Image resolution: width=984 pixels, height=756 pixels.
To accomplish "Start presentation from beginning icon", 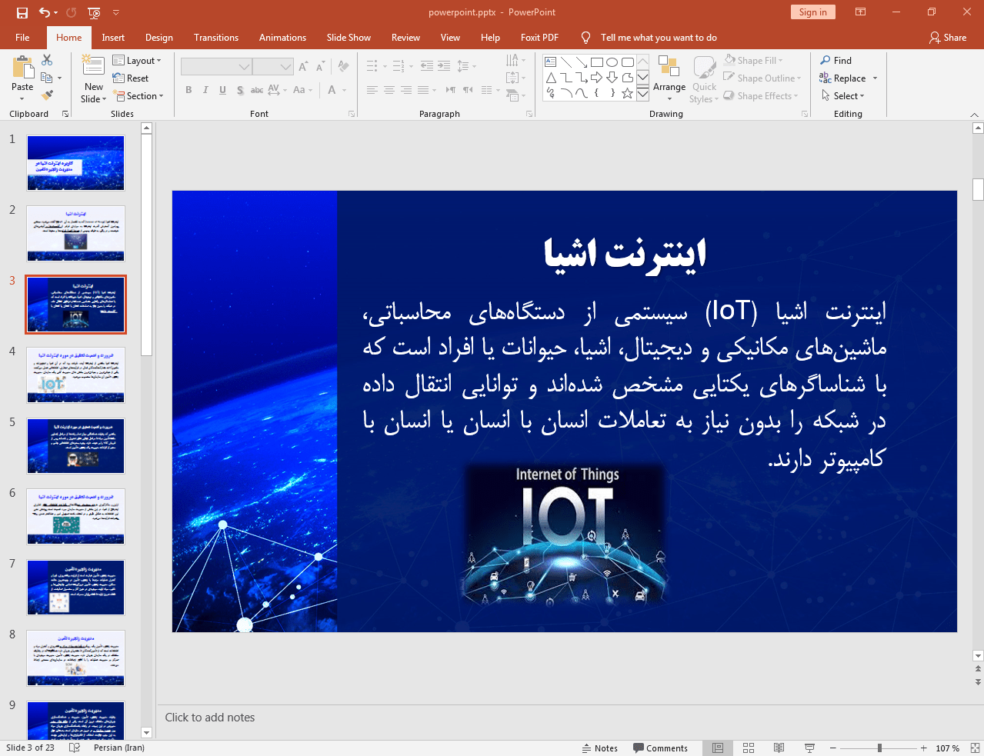I will coord(94,12).
